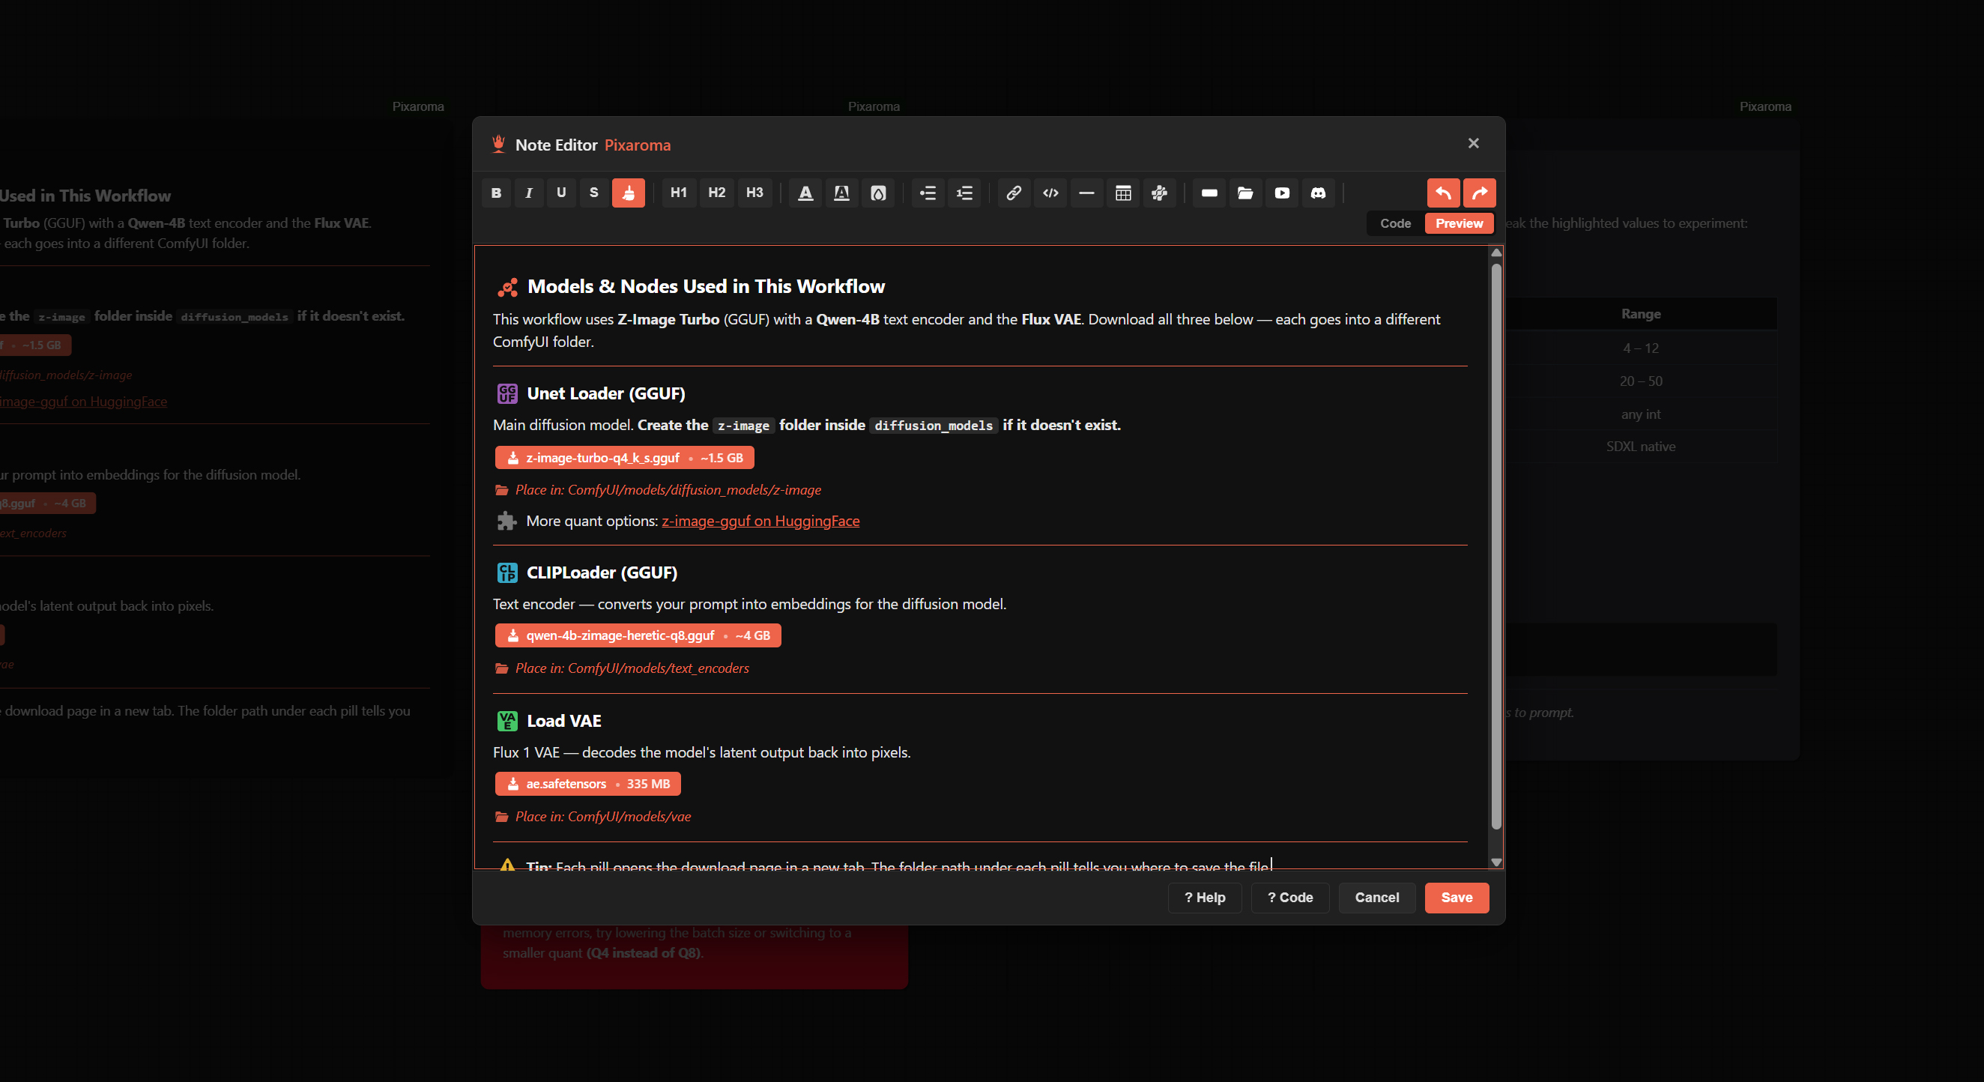The width and height of the screenshot is (1984, 1082).
Task: Click the Load VAE heading
Action: [563, 721]
